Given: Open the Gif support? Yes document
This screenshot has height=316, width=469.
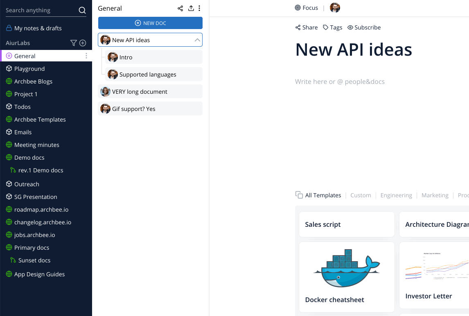Looking at the screenshot, I should (x=150, y=108).
